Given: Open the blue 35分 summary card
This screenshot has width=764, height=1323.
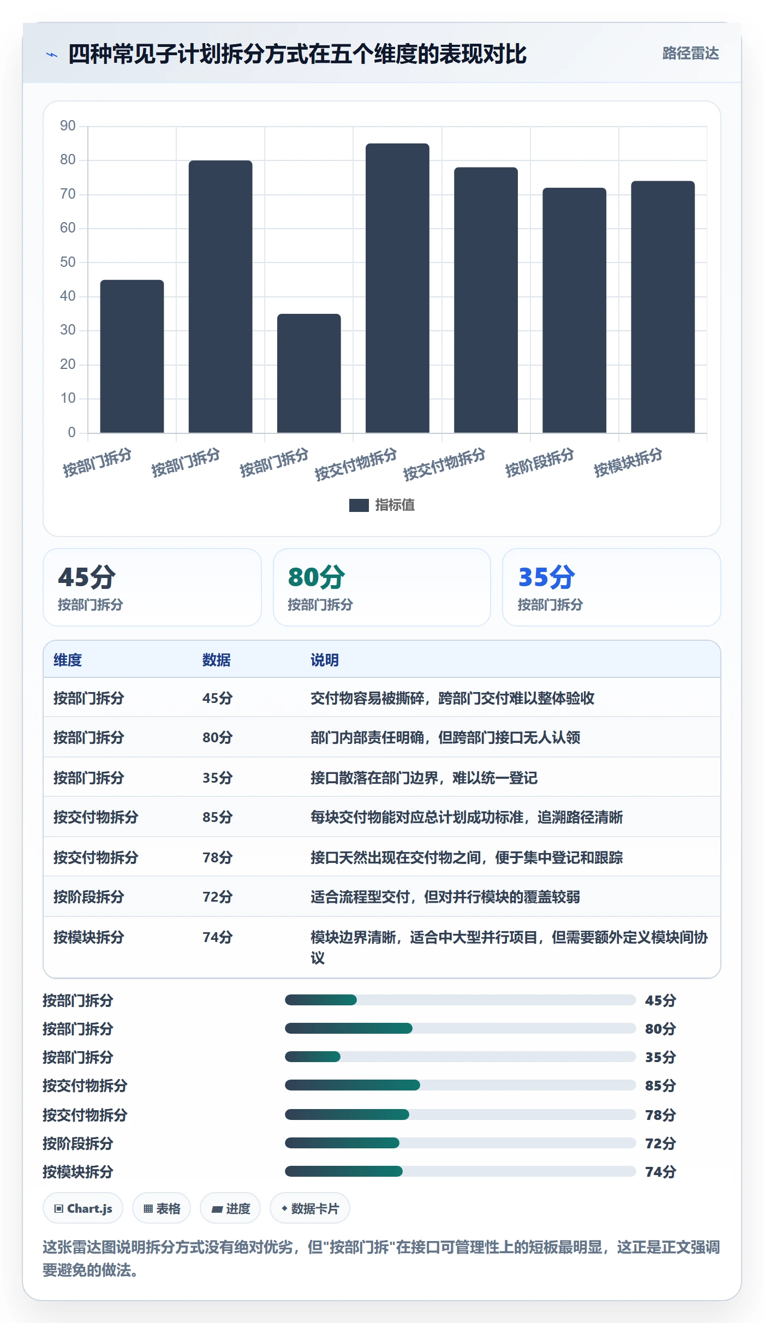Looking at the screenshot, I should point(612,587).
